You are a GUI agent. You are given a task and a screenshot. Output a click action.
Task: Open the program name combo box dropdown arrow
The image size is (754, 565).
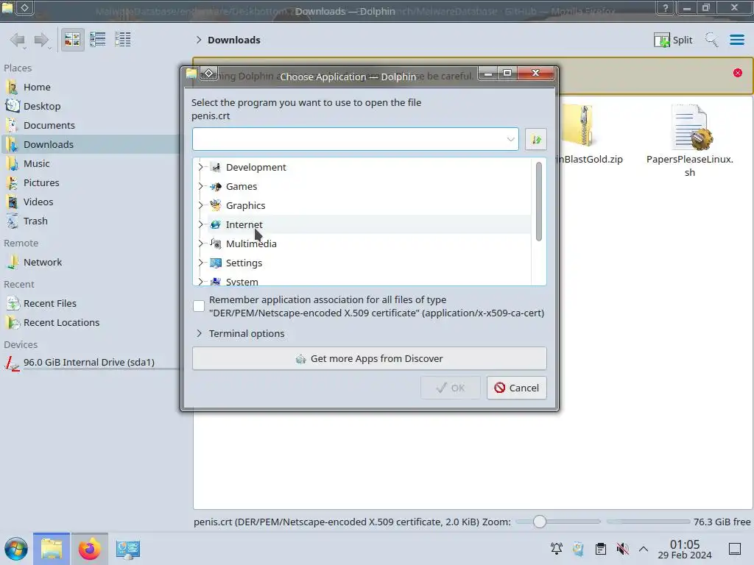tap(510, 139)
